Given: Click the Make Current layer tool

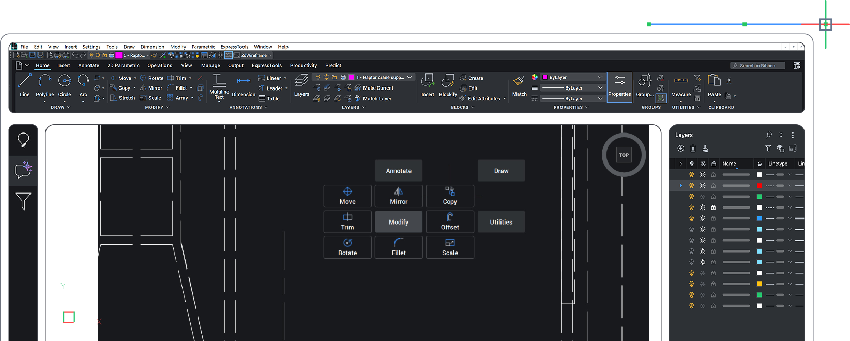Looking at the screenshot, I should pos(374,88).
